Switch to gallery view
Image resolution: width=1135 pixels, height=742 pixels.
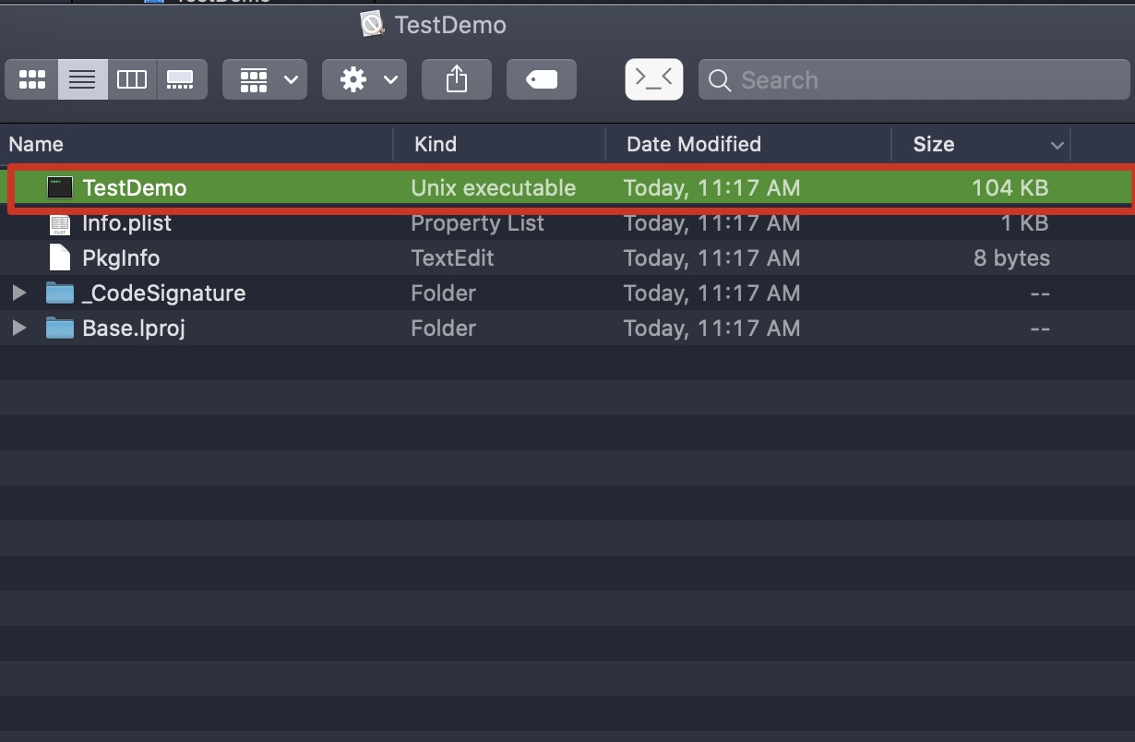[182, 79]
